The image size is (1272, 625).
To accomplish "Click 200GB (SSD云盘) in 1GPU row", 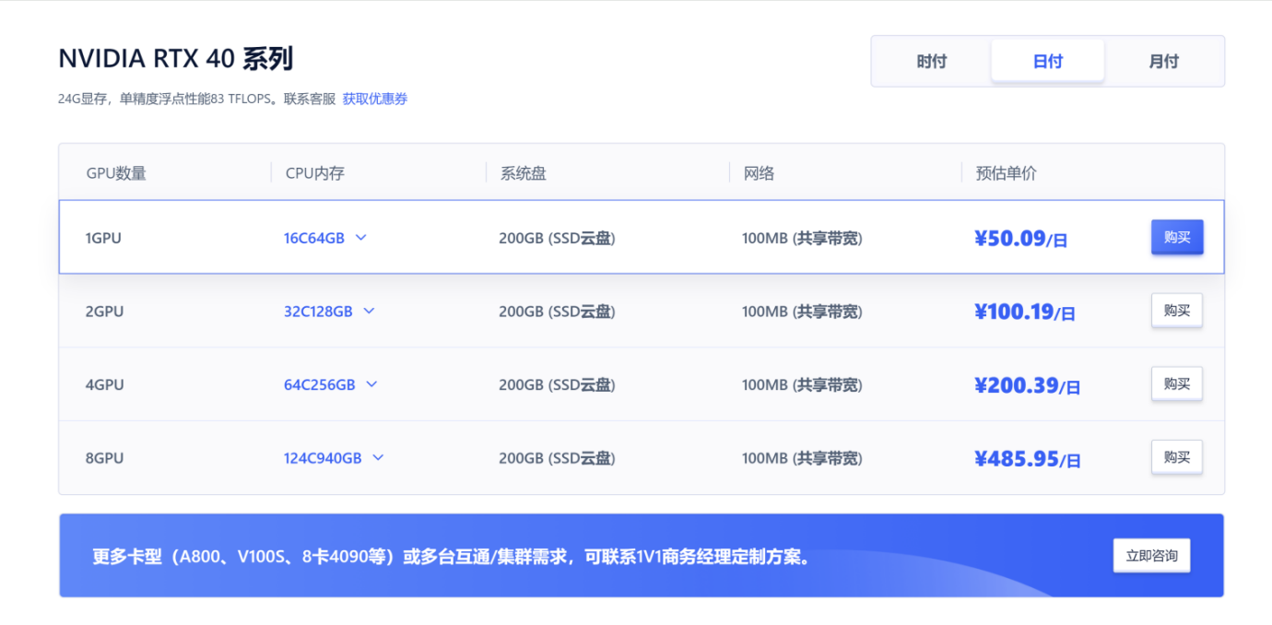I will coord(557,238).
